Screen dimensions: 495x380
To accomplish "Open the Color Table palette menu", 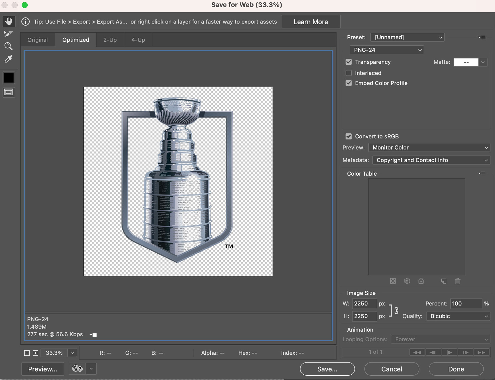I will coord(482,173).
